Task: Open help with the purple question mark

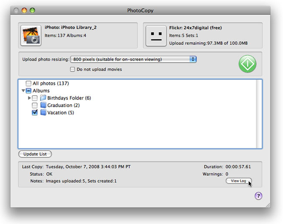Action: click(258, 196)
